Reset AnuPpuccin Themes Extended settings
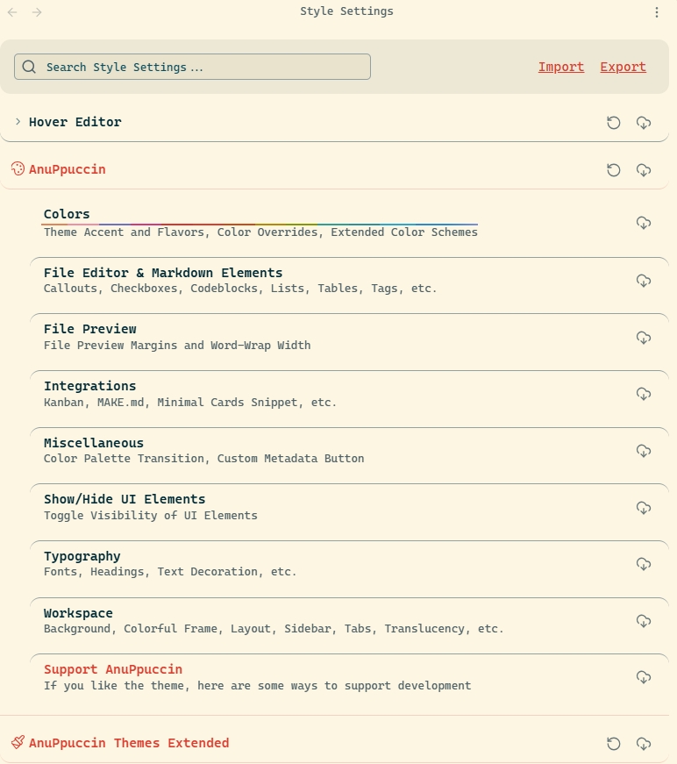 (614, 744)
